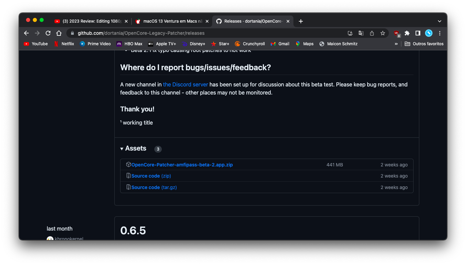Click the forward navigation arrow

coord(37,33)
